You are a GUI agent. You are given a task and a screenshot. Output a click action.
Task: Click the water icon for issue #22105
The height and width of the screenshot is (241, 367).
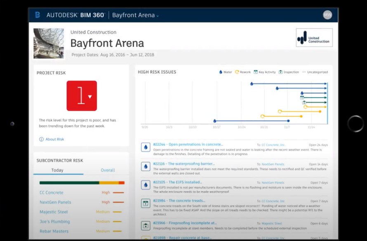pyautogui.click(x=146, y=185)
